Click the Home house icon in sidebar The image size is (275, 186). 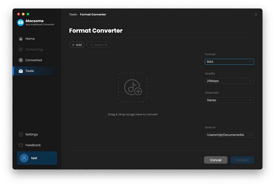click(21, 39)
